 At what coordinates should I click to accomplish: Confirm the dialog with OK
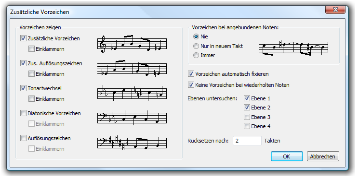click(x=287, y=156)
